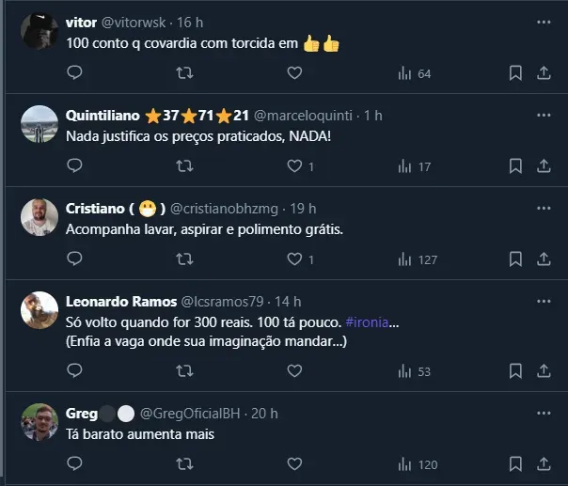Open Cristiano's profile picture

coord(39,218)
